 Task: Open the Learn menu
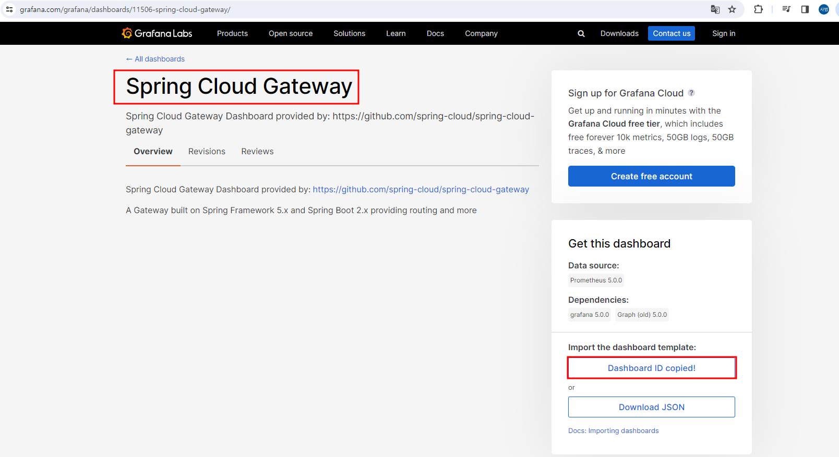[395, 33]
